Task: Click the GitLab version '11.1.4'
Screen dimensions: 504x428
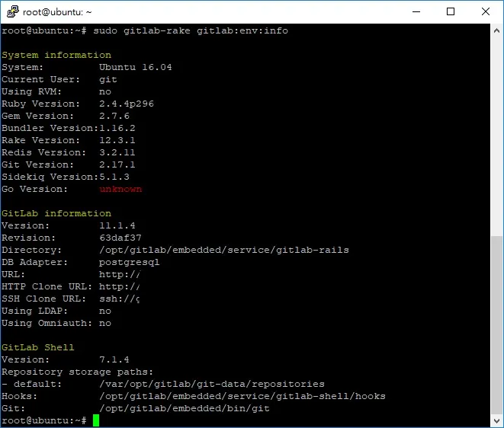Action: (x=117, y=225)
